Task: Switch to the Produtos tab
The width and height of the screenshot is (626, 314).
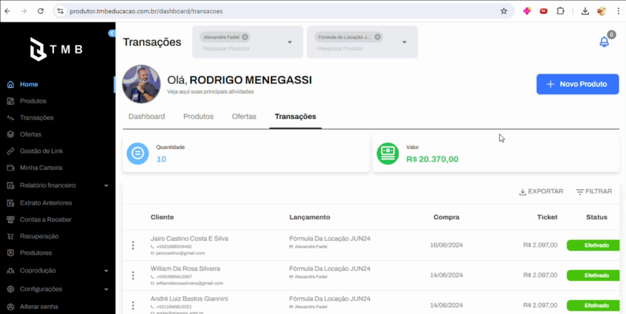Action: [x=199, y=117]
